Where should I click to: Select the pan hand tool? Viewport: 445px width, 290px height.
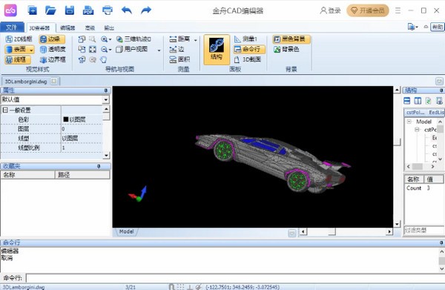(x=104, y=59)
